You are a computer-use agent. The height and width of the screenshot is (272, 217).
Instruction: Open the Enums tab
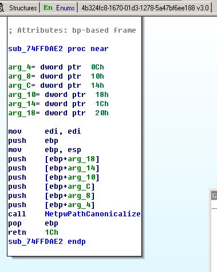pos(59,8)
